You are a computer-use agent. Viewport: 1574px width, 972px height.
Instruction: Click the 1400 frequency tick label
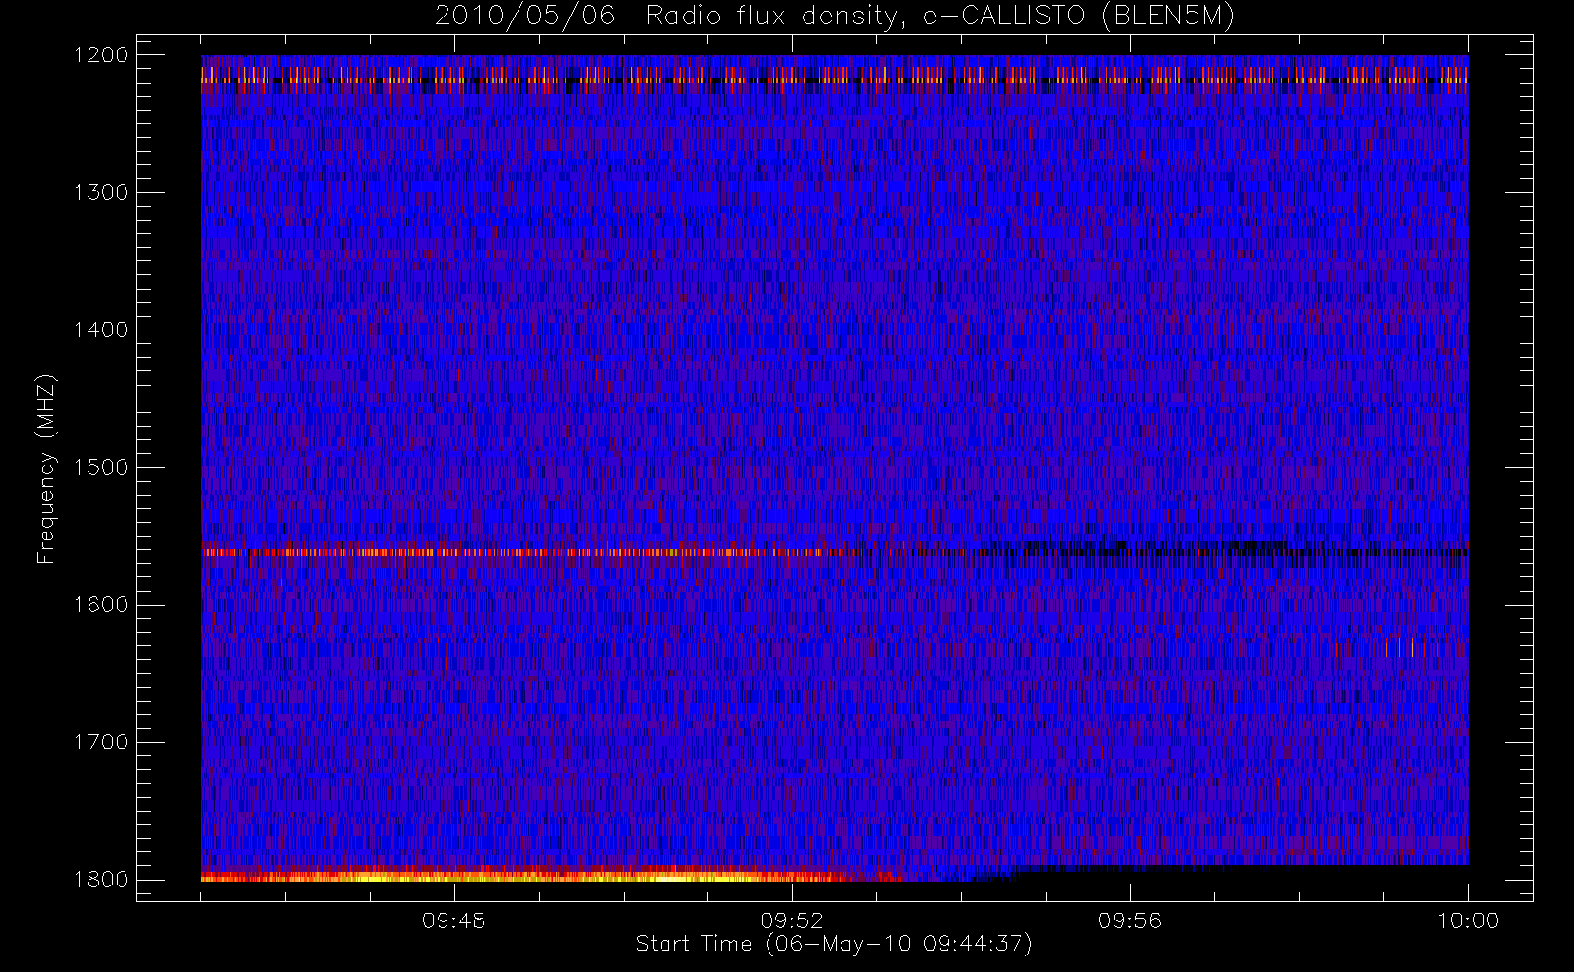(x=101, y=330)
